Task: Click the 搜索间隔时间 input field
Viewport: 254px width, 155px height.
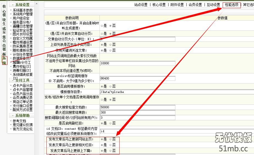Action: coord(138,118)
